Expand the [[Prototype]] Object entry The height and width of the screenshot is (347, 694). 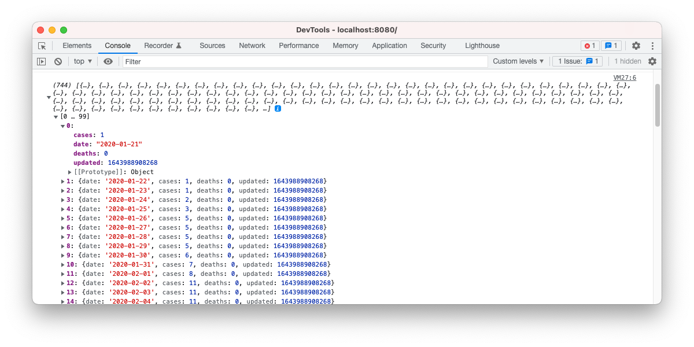[70, 172]
